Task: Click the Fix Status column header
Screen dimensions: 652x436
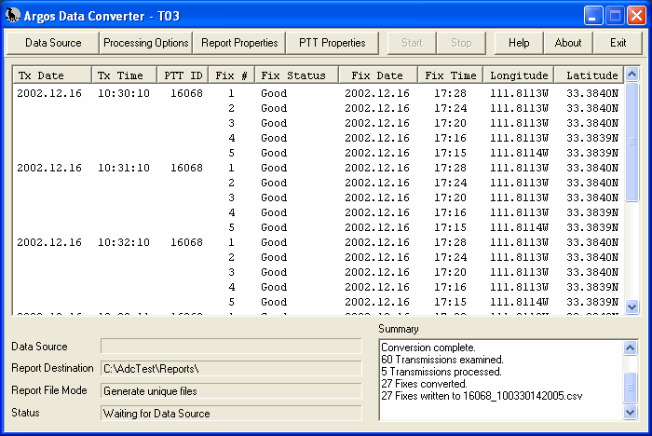Action: click(x=297, y=75)
